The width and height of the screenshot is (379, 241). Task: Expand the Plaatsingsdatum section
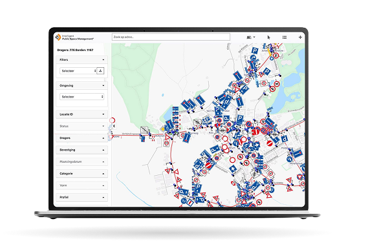click(81, 162)
